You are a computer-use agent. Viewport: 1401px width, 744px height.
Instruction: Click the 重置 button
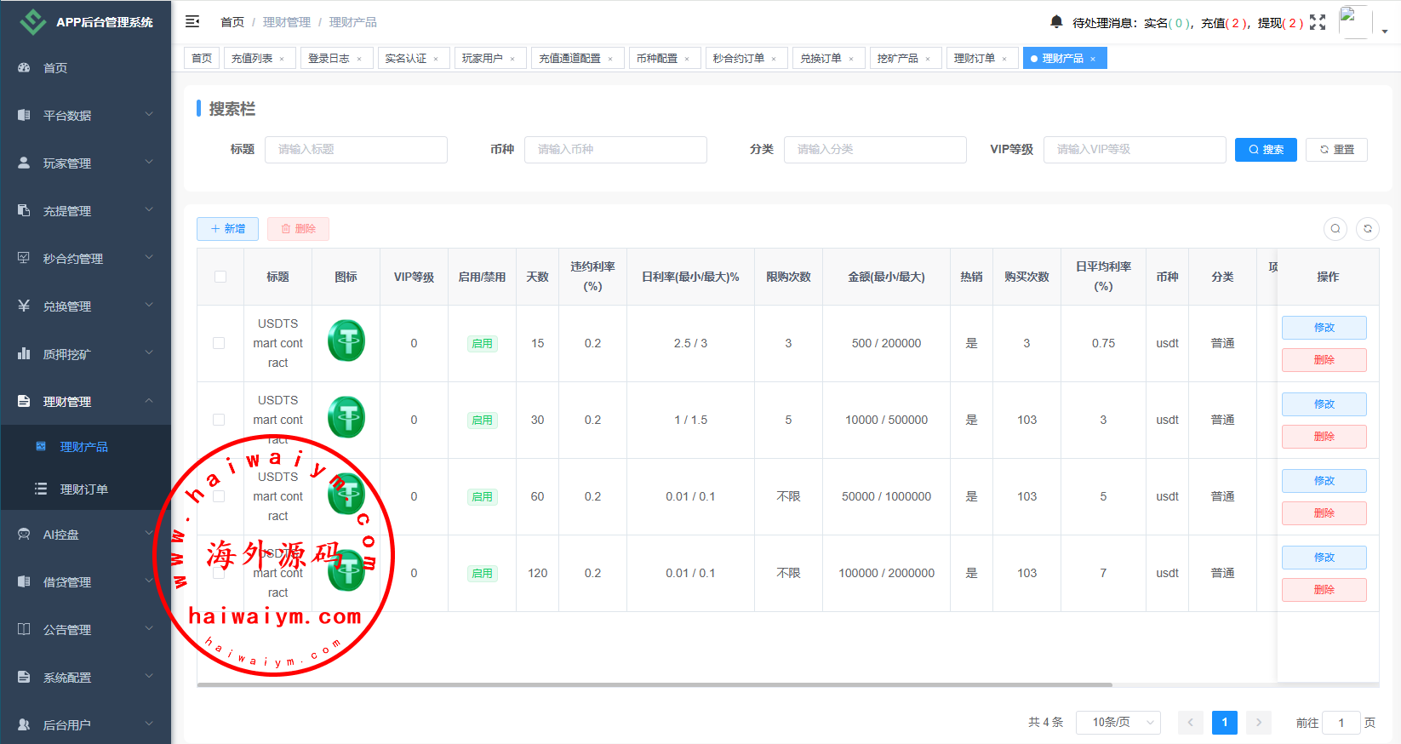coord(1336,150)
